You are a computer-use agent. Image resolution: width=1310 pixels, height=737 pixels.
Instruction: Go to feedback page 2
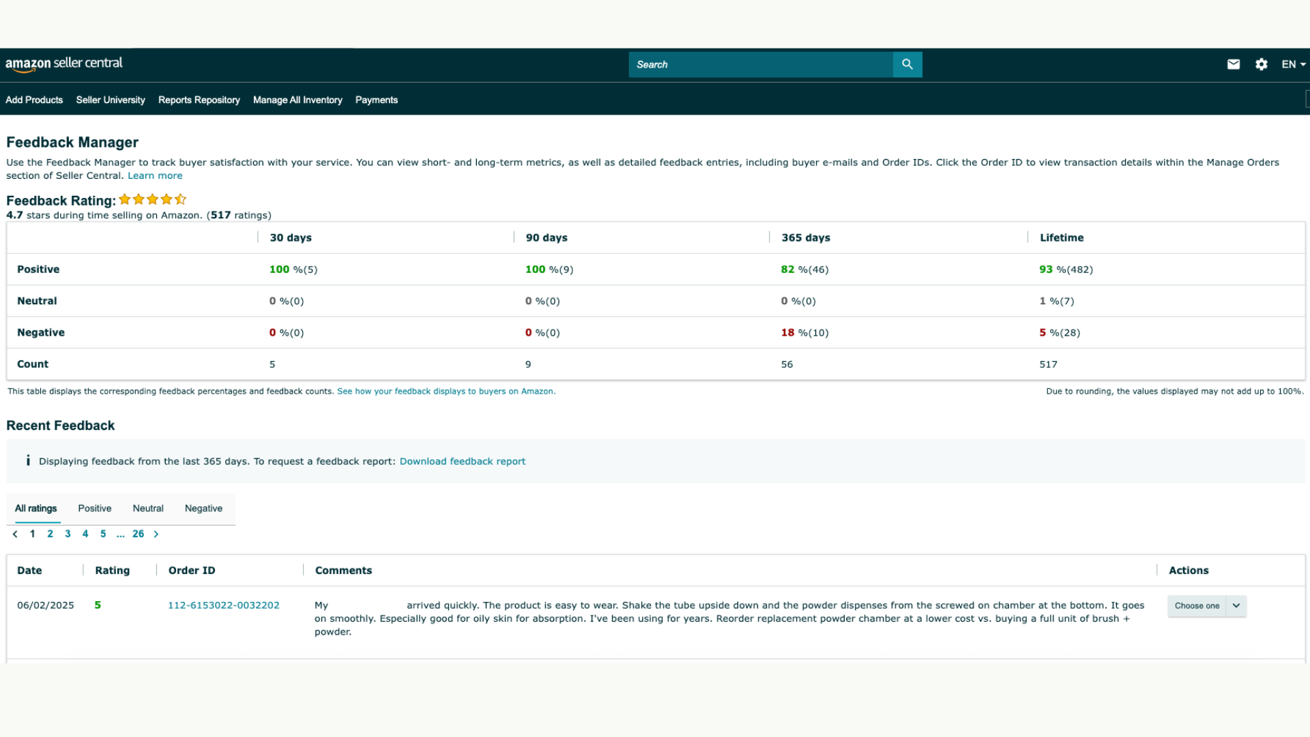pyautogui.click(x=50, y=534)
